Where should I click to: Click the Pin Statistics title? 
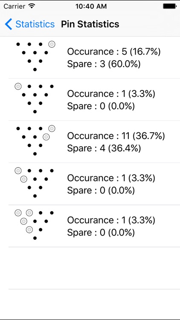pos(90,24)
